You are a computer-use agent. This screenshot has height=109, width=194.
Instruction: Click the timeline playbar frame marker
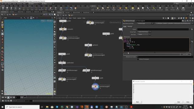pos(25,96)
